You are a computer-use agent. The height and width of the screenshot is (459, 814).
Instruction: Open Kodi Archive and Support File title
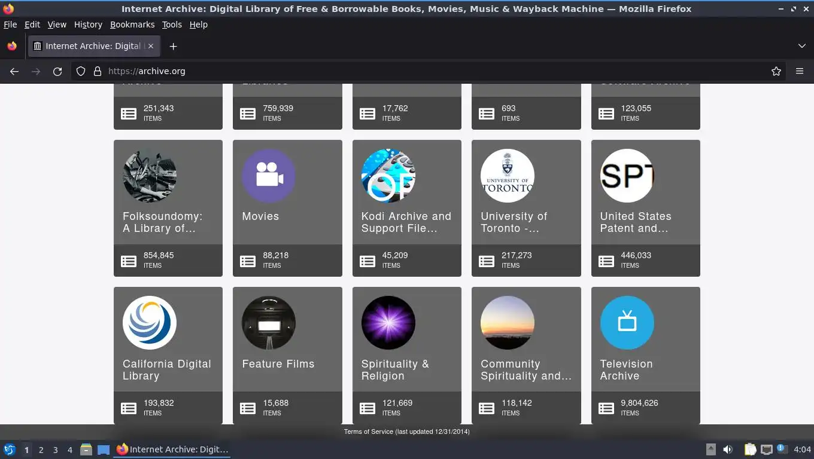point(406,222)
